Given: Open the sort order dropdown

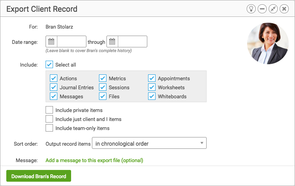Looking at the screenshot, I should pos(149,143).
